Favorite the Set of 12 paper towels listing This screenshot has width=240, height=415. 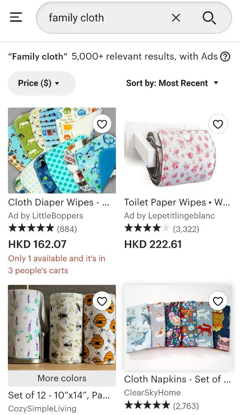click(102, 301)
